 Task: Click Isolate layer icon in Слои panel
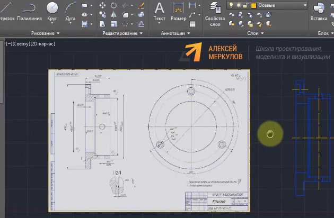point(241,15)
